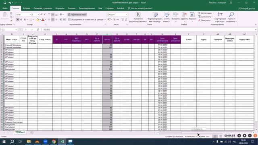Add a new sheet with plus button
Image resolution: width=258 pixels, height=145 pixels.
[32, 133]
